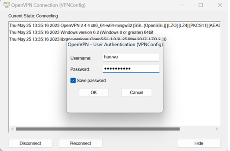Uncheck the Save password checkbox
Screen dimensions: 230x151
click(x=73, y=80)
